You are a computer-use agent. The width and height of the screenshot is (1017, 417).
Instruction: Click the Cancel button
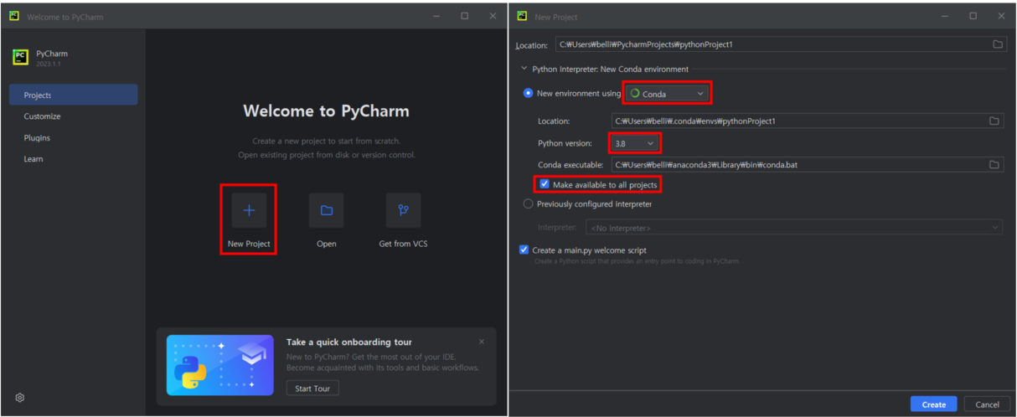pyautogui.click(x=987, y=404)
